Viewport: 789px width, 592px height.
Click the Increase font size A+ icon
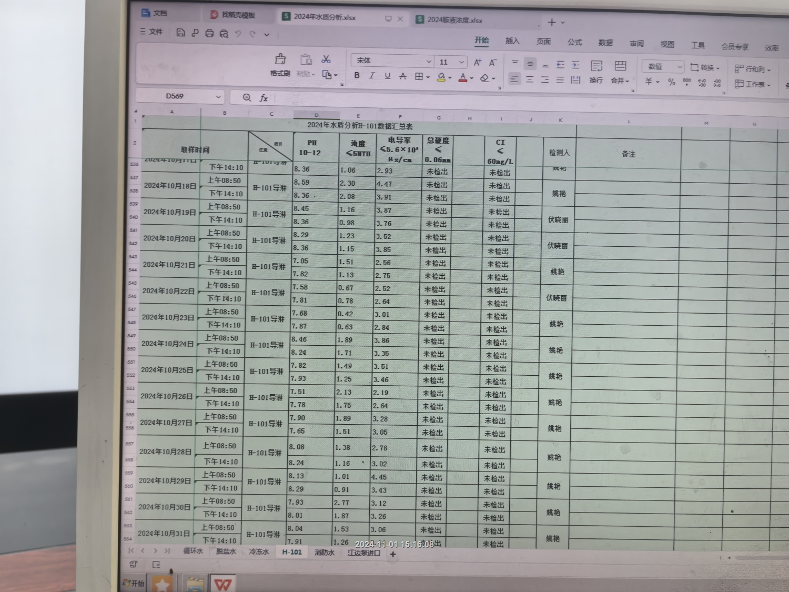(x=478, y=63)
